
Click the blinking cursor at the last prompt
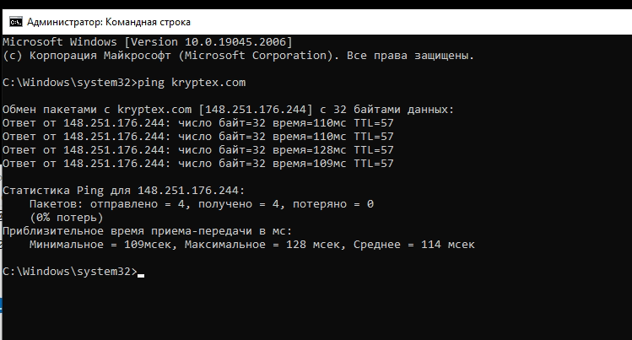point(141,276)
